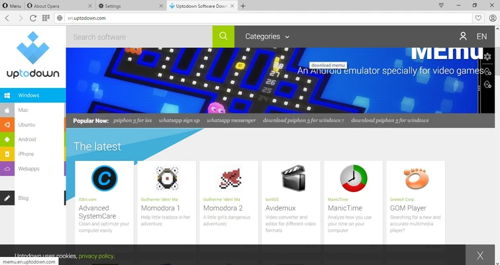500x265 pixels.
Task: Click the Blog pencil icon
Action: (7, 198)
